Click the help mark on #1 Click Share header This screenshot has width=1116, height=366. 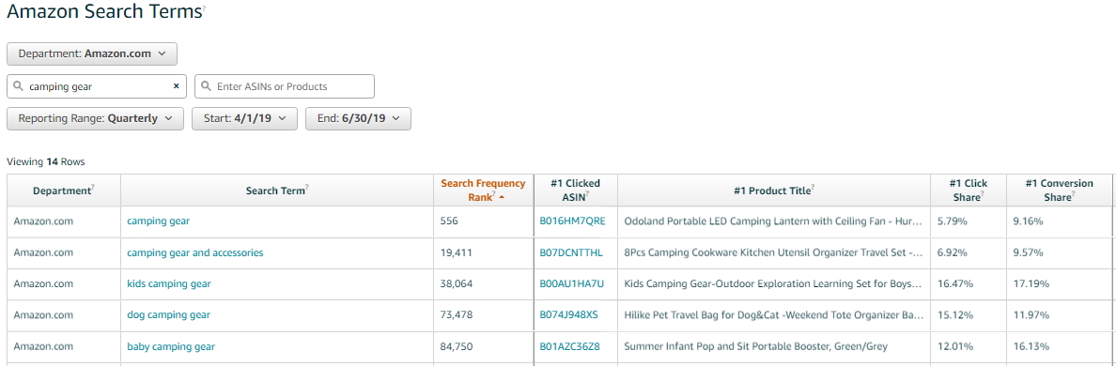click(984, 194)
